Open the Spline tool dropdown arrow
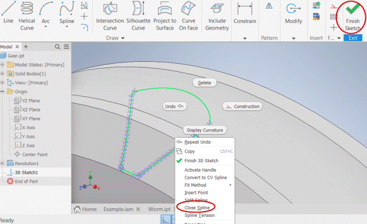 [x=67, y=27]
